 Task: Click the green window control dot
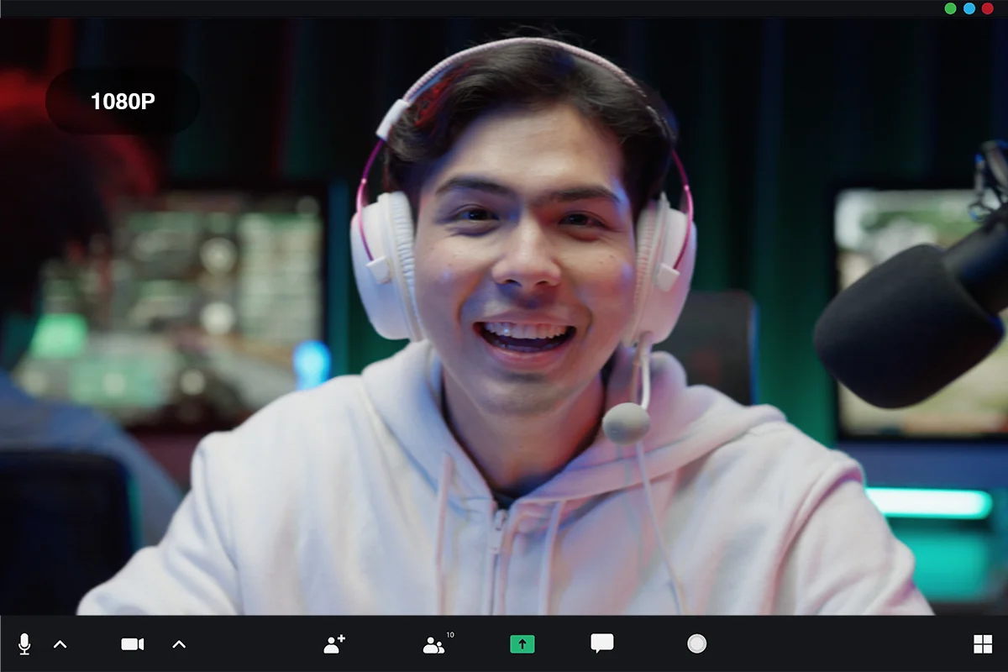coord(950,8)
